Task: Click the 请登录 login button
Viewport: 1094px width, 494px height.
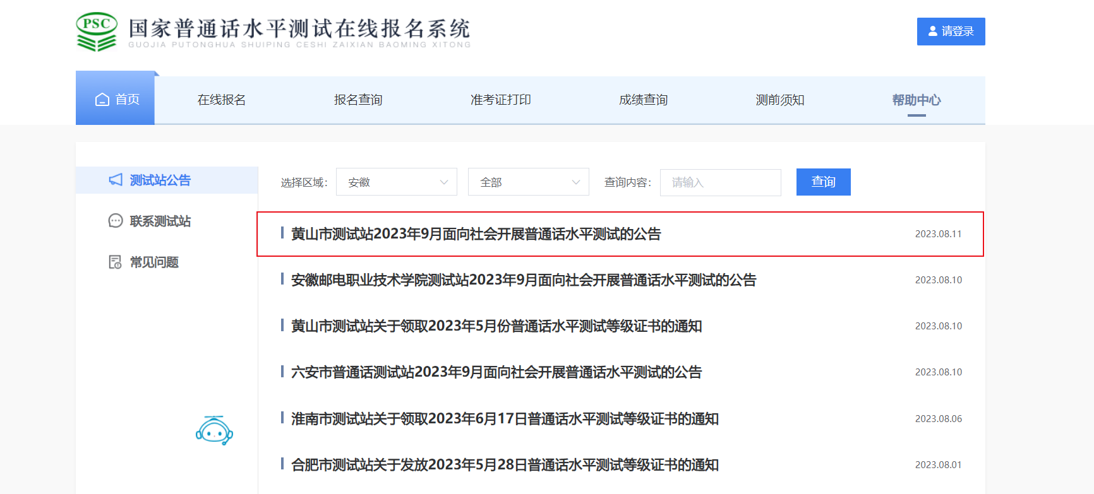Action: click(951, 32)
